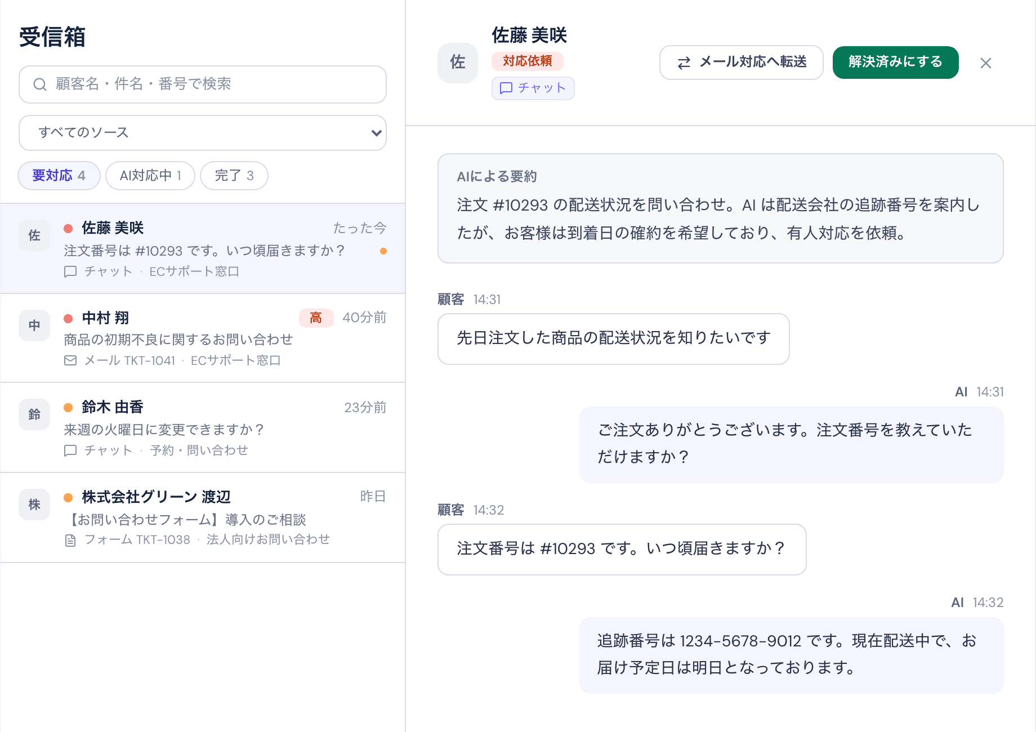Click メール対応へ転送 button
The image size is (1036, 732).
coord(742,63)
